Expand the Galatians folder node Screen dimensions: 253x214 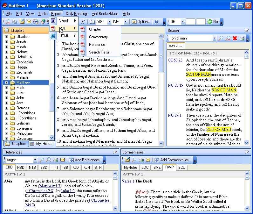pyautogui.click(x=6, y=123)
